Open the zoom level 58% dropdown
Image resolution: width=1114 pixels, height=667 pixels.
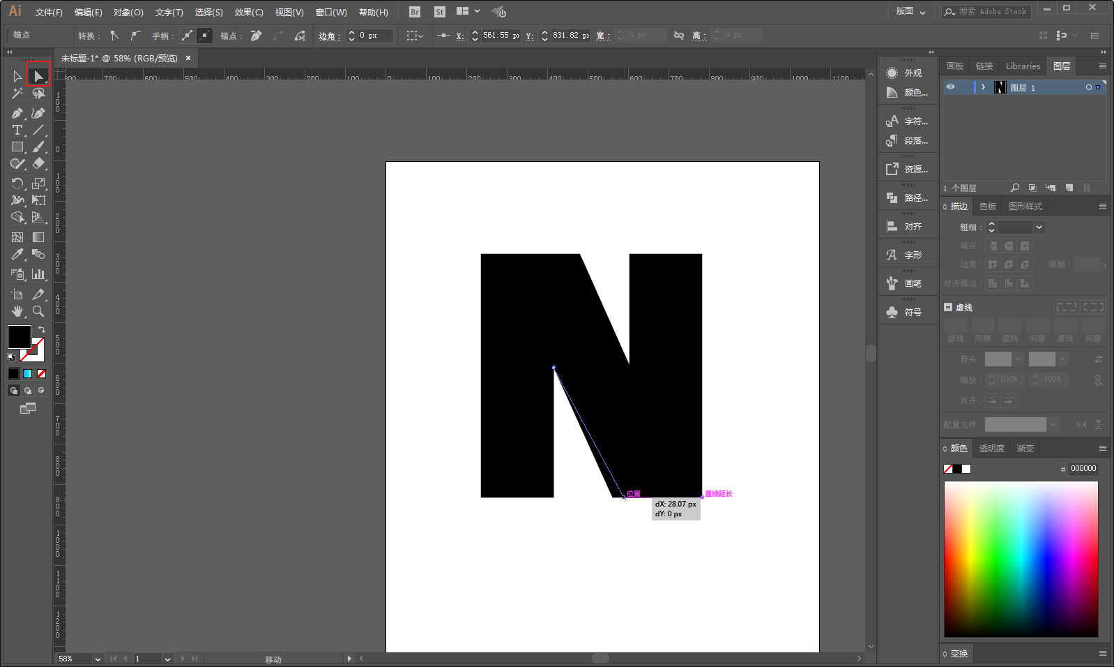tap(98, 659)
